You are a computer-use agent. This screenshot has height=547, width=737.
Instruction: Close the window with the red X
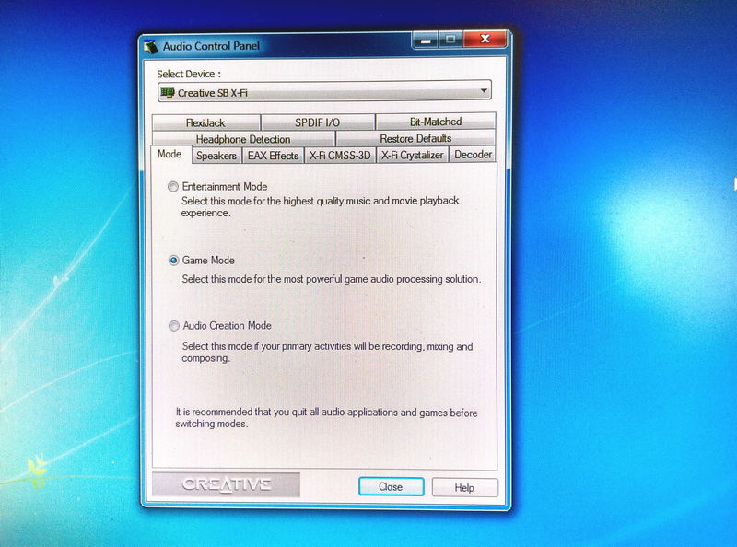pyautogui.click(x=485, y=39)
